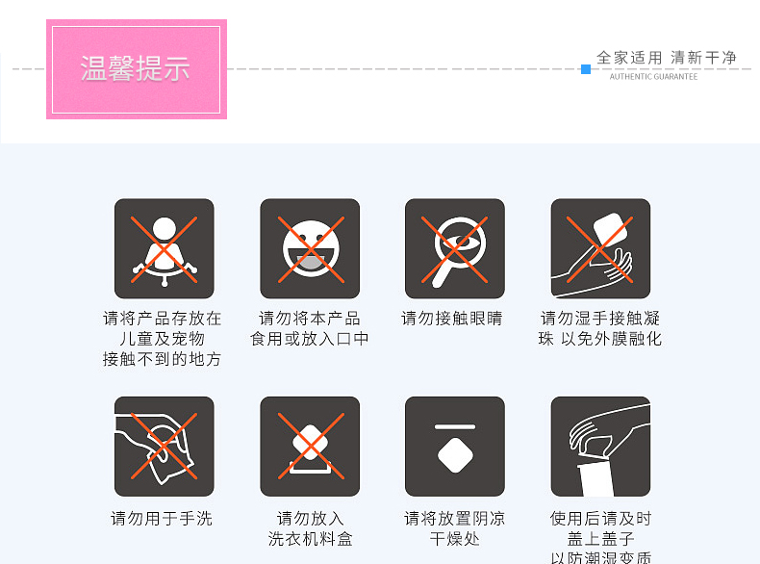Click the cool dry storage icon
The width and height of the screenshot is (760, 564).
coord(455,447)
